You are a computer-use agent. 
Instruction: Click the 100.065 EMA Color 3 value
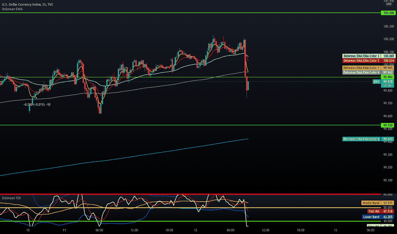click(388, 56)
